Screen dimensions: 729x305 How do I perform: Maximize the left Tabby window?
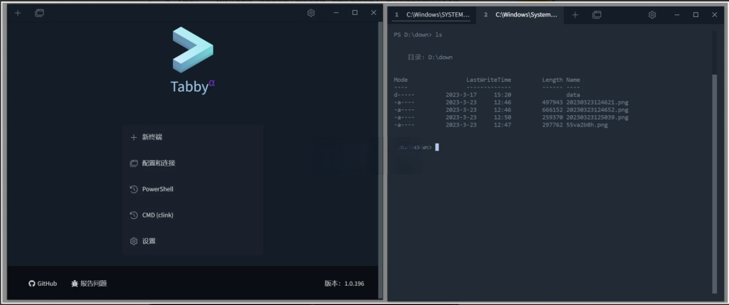tap(355, 13)
